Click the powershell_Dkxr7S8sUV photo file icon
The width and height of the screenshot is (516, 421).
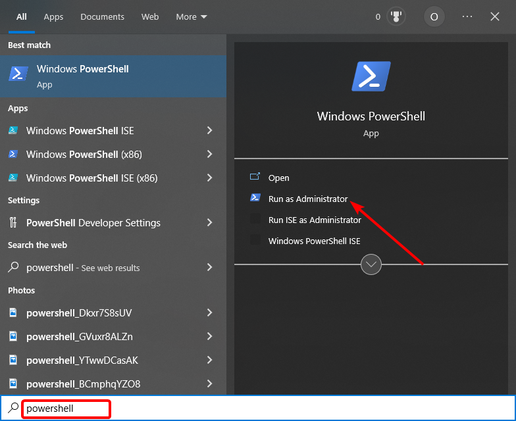pos(13,312)
